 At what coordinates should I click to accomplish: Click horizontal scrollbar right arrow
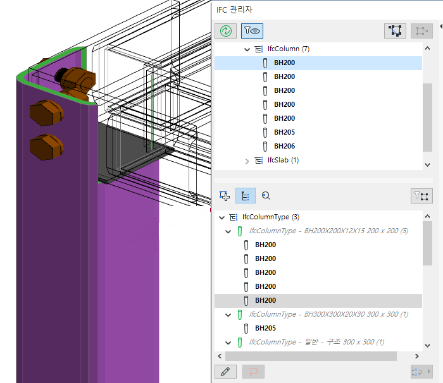tap(416, 356)
